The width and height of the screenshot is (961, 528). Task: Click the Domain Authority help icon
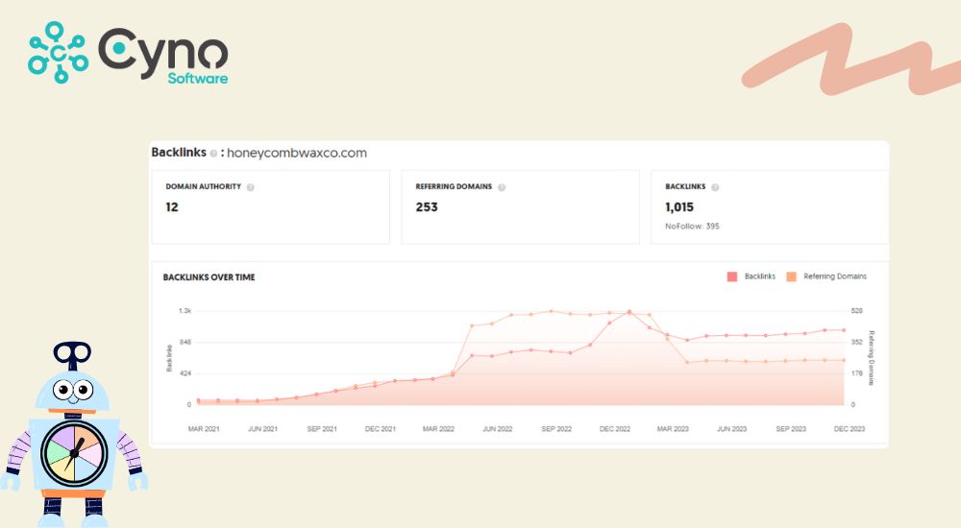click(x=250, y=187)
